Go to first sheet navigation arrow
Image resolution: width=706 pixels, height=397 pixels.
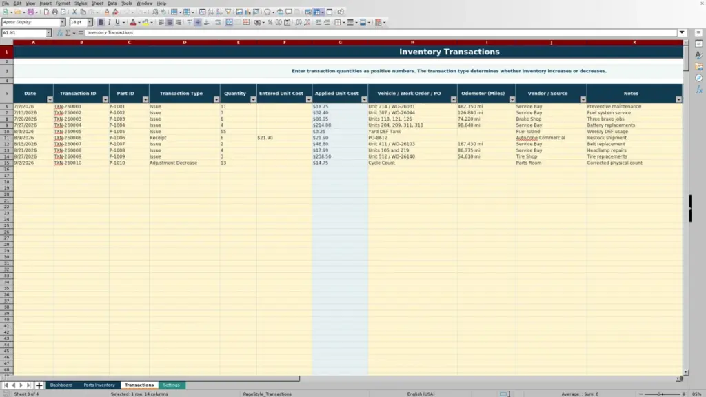click(6, 385)
